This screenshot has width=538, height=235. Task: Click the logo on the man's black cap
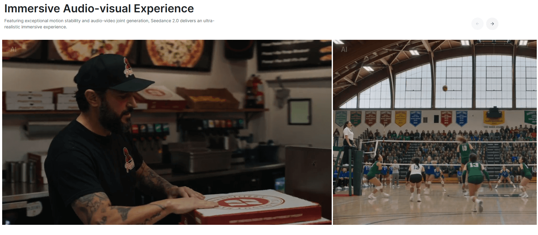click(x=128, y=68)
